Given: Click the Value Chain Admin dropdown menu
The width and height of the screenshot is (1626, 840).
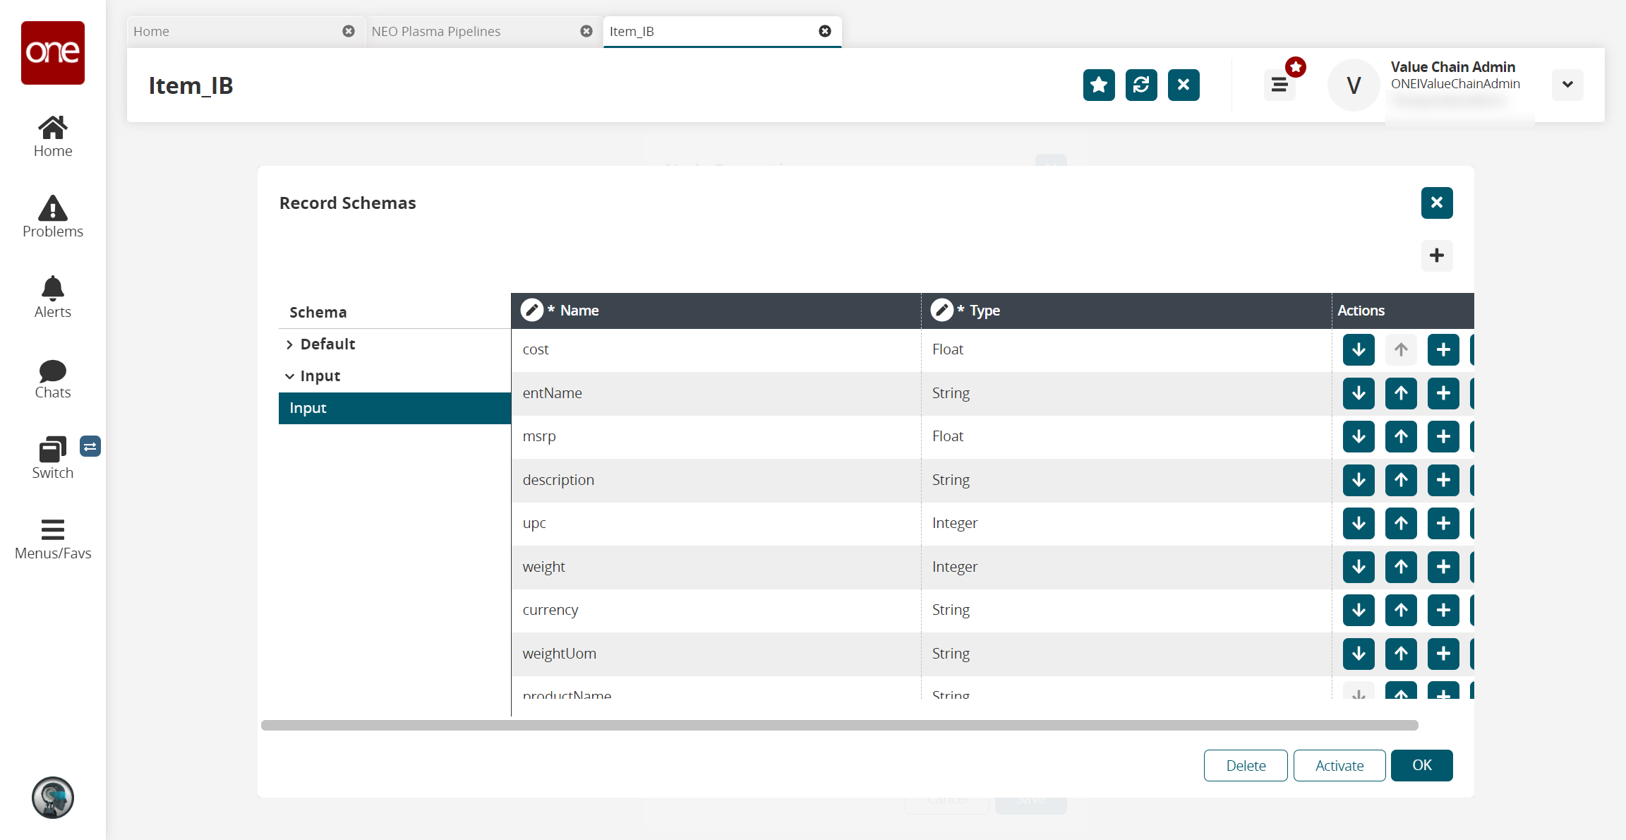Looking at the screenshot, I should coord(1567,83).
